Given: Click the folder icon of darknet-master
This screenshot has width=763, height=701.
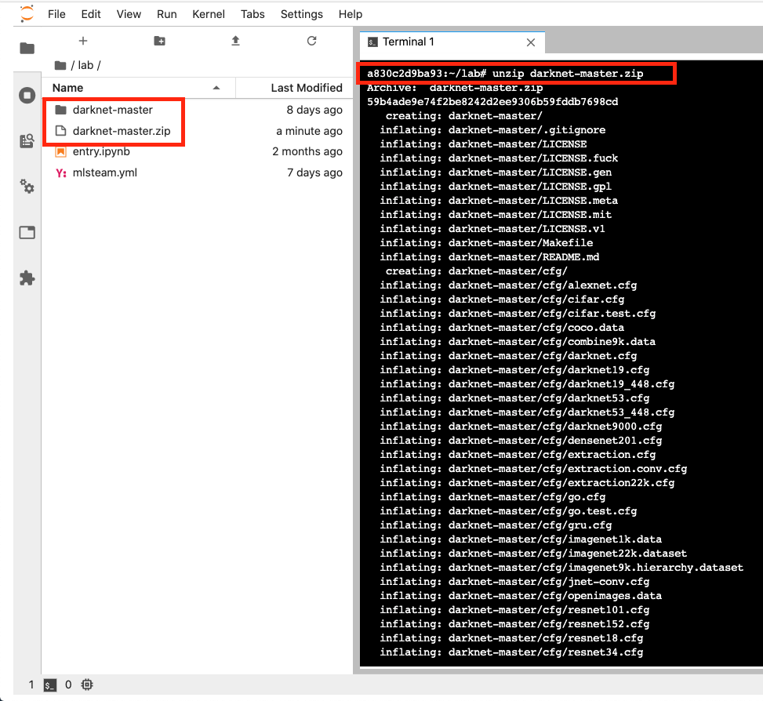Looking at the screenshot, I should pos(60,110).
